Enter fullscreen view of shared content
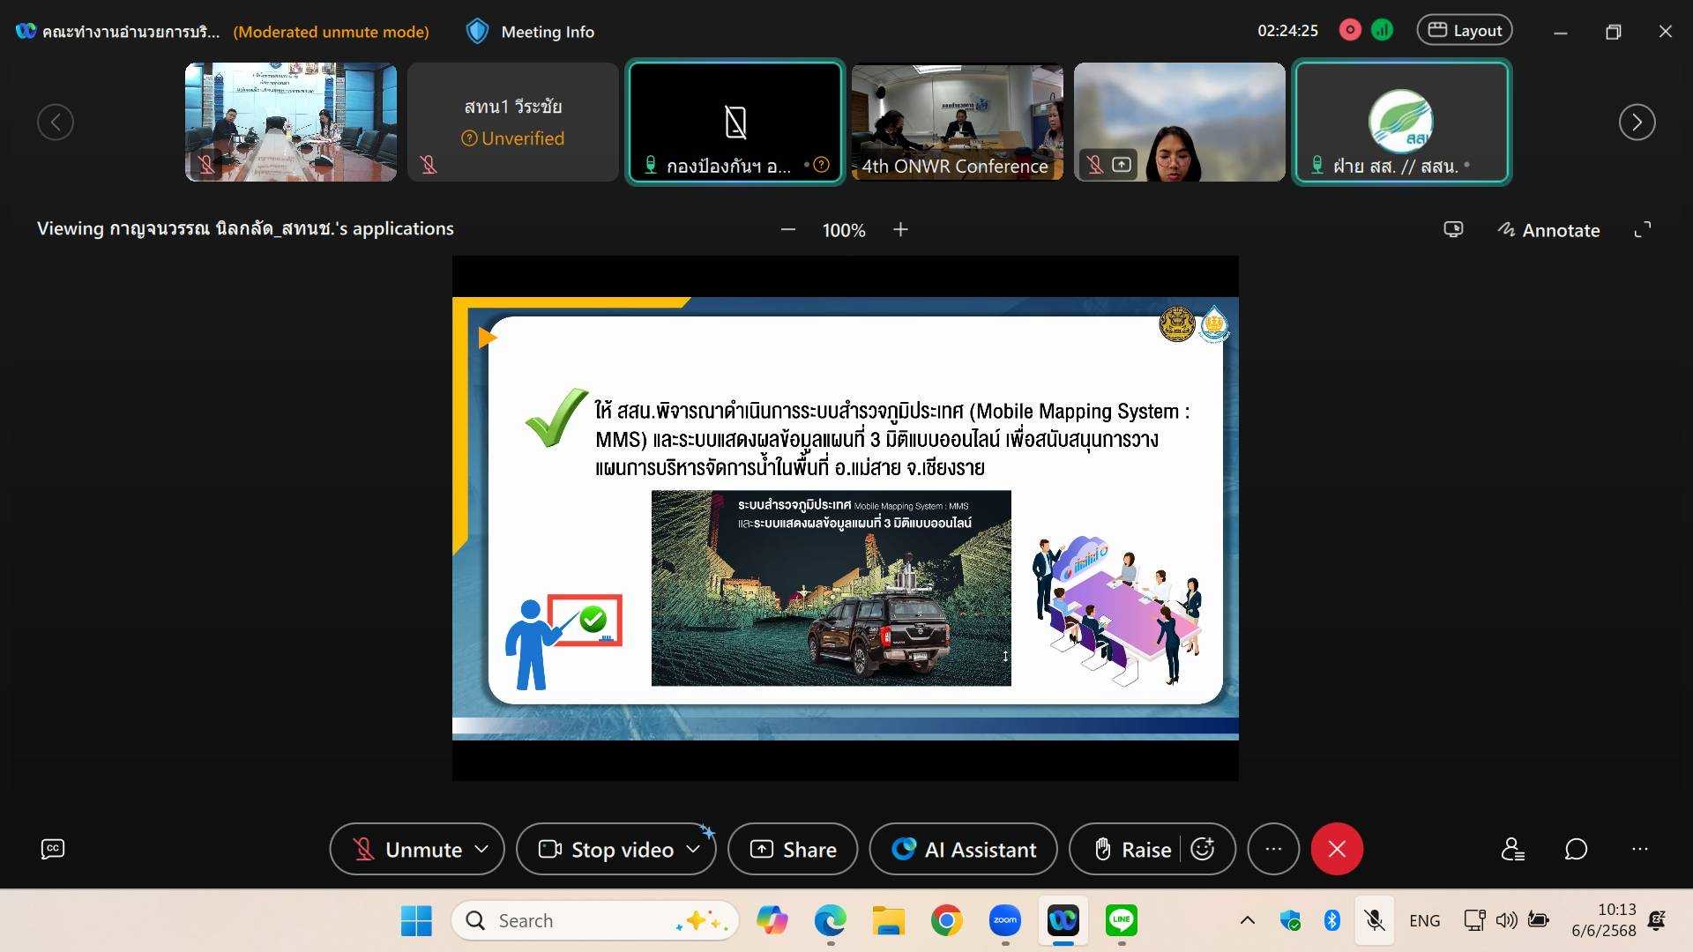This screenshot has width=1693, height=952. (x=1642, y=230)
